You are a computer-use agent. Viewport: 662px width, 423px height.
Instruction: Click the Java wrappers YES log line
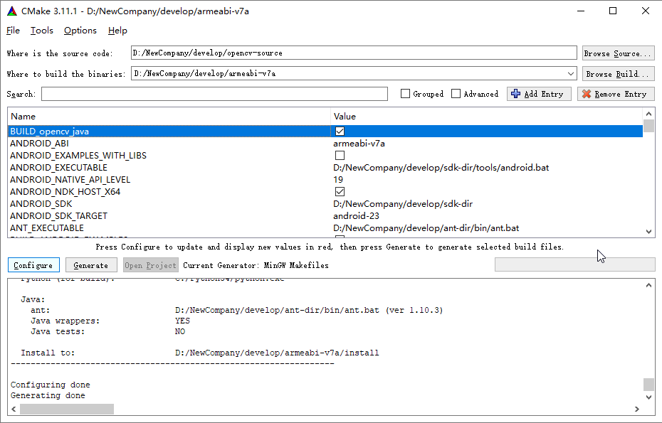click(x=110, y=321)
